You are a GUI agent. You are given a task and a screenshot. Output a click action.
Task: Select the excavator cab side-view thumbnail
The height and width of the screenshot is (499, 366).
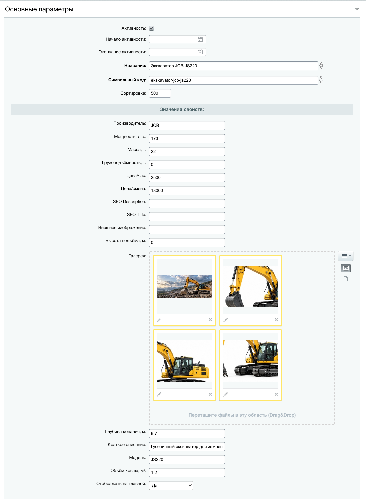click(185, 361)
